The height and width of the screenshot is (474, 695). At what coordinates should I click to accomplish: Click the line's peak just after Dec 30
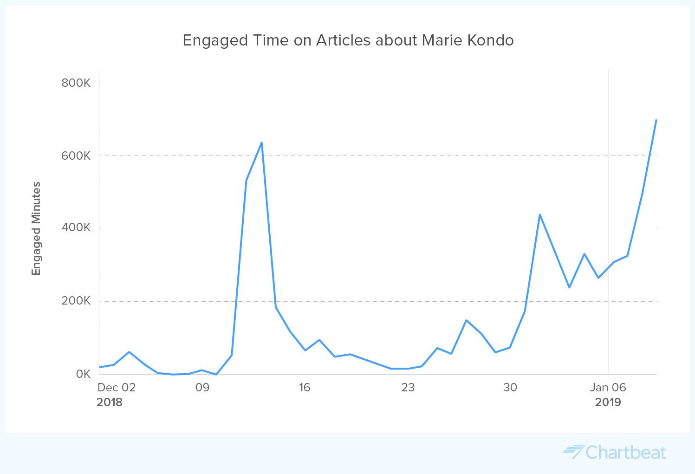tap(539, 214)
